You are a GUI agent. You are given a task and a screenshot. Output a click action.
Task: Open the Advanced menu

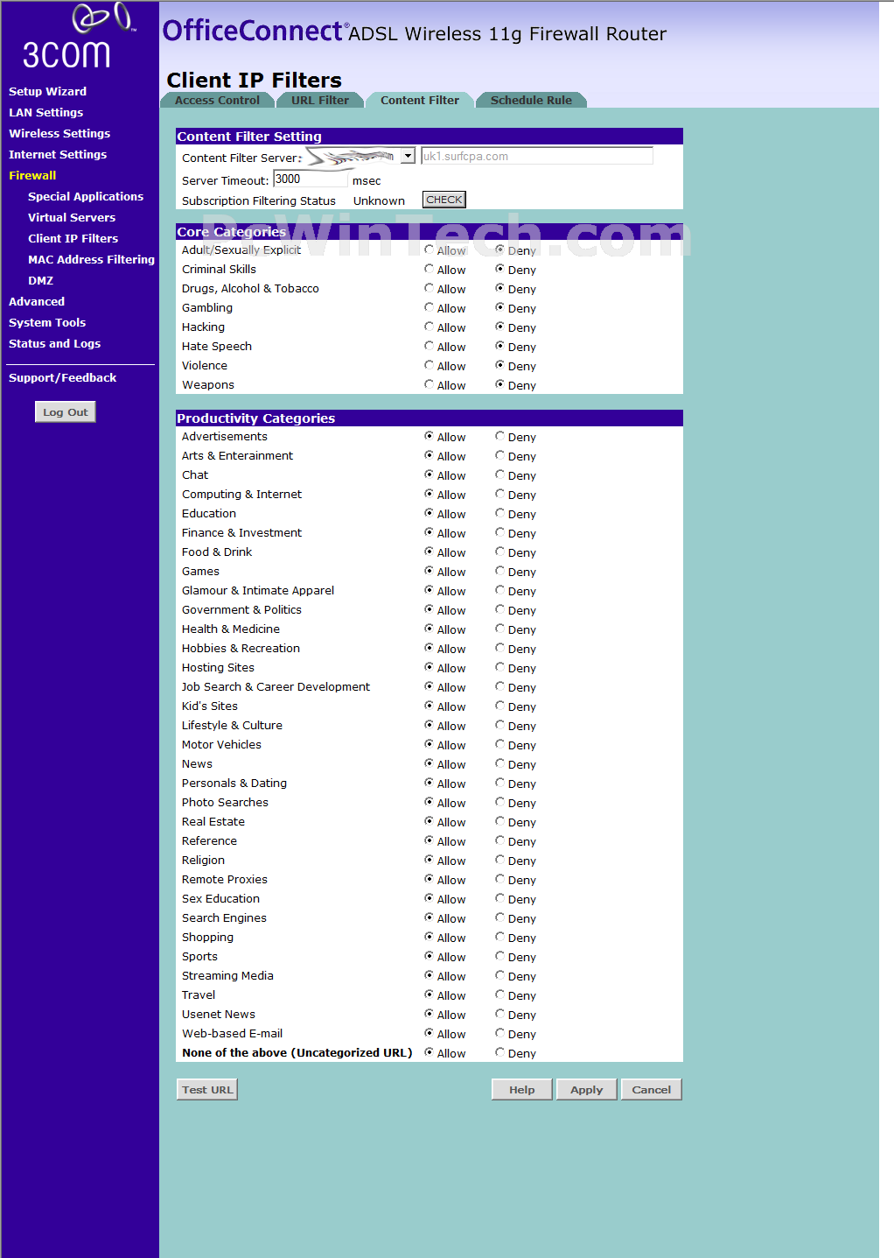(37, 301)
